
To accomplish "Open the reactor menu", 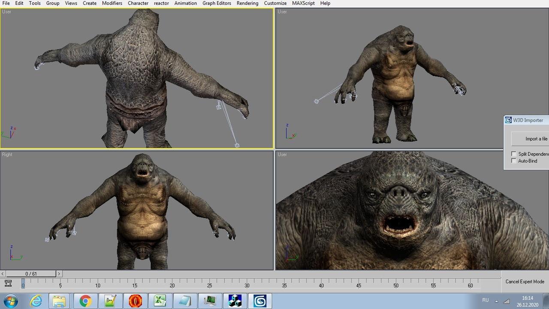I will pos(161,3).
